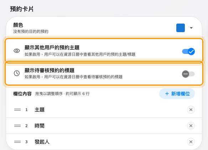Screen dimensions: 208x150
Task: Click the eye icon beside 顯示其他用戶的預約主題
Action: (x=17, y=51)
